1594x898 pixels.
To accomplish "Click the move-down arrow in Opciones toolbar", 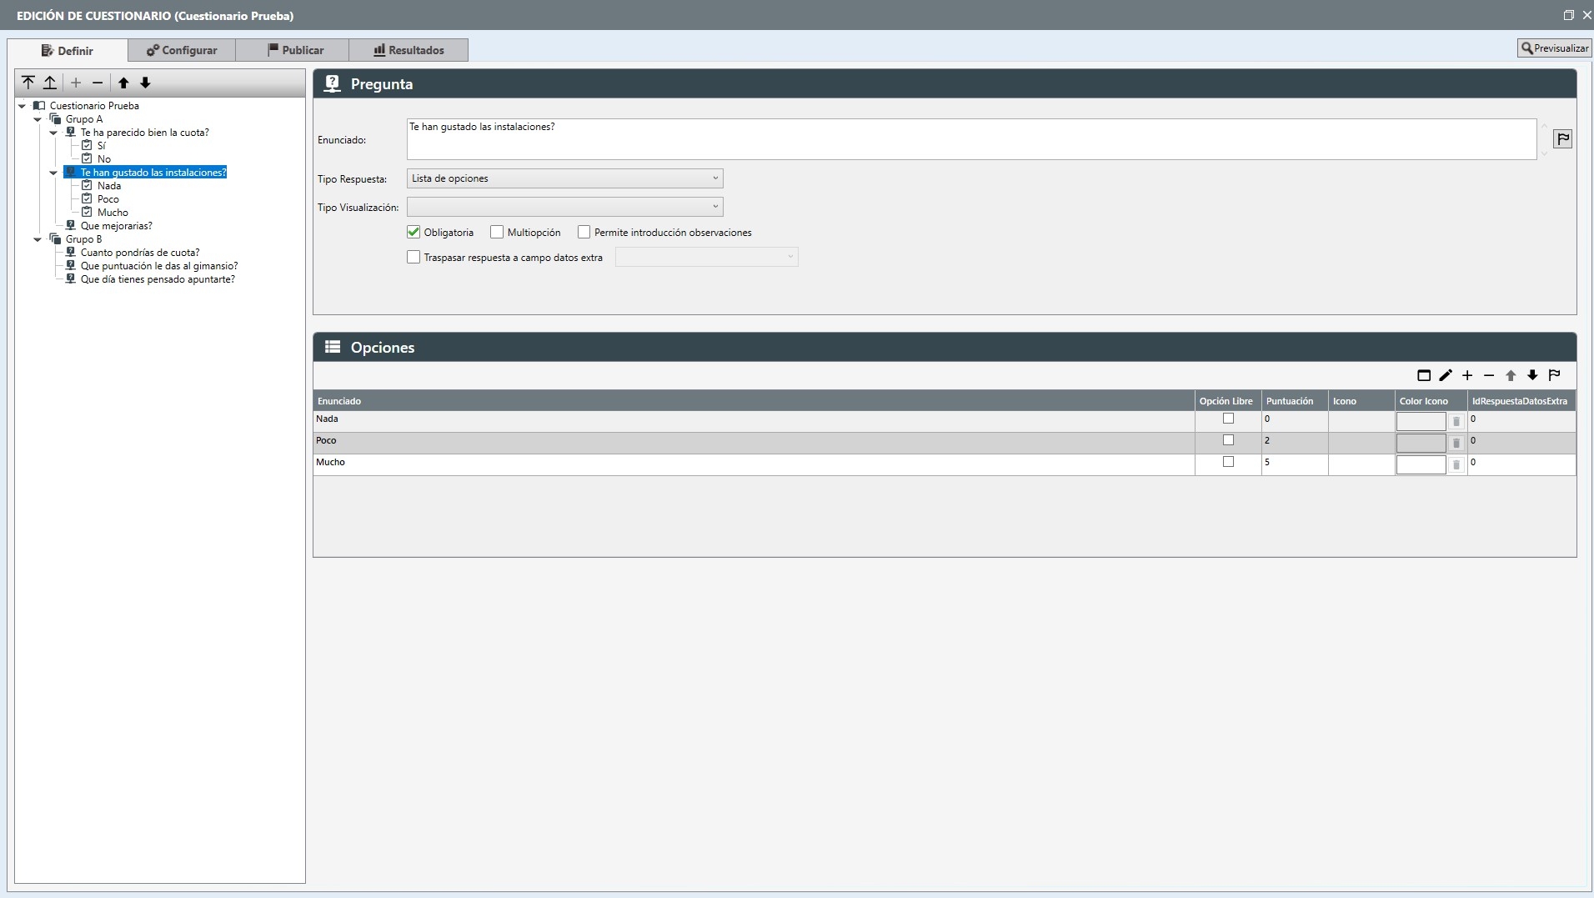I will click(1532, 375).
